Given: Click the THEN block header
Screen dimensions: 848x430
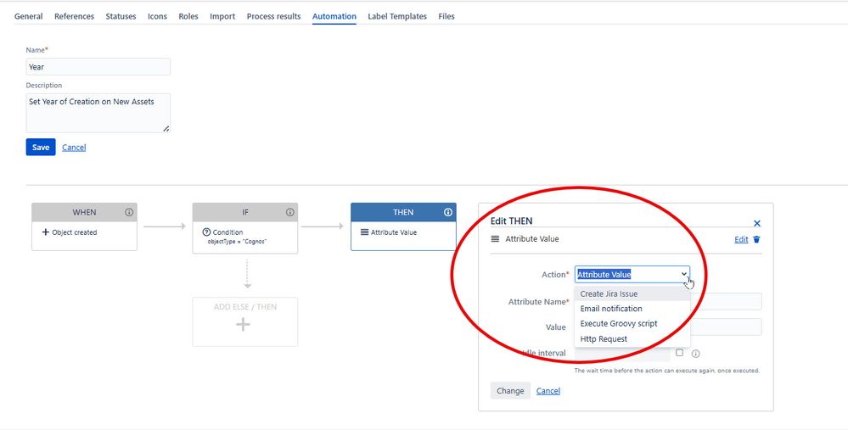Looking at the screenshot, I should pos(403,212).
